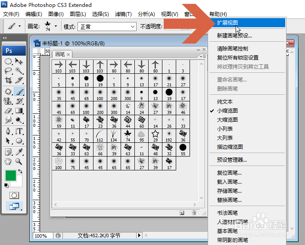The width and height of the screenshot is (305, 245).
Task: Select the Crop tool
Action: point(8,80)
